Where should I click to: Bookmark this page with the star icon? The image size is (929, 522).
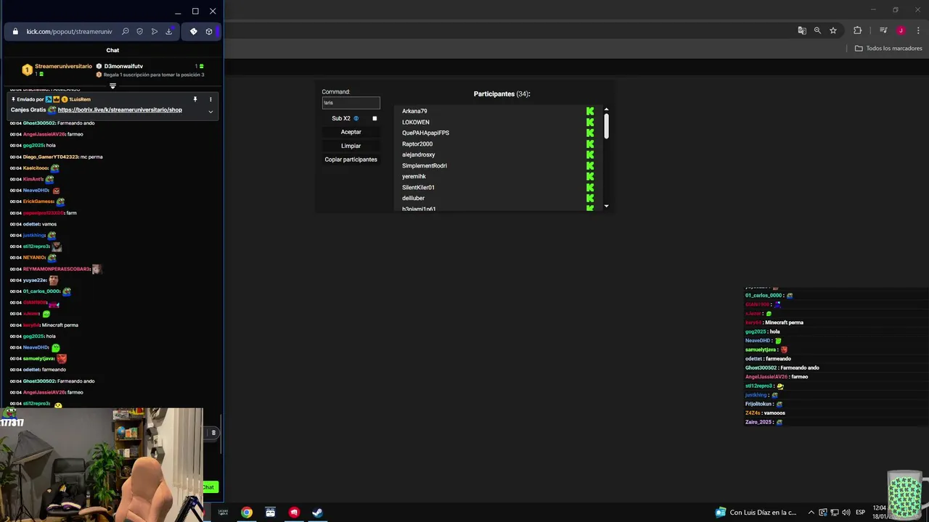pyautogui.click(x=833, y=30)
